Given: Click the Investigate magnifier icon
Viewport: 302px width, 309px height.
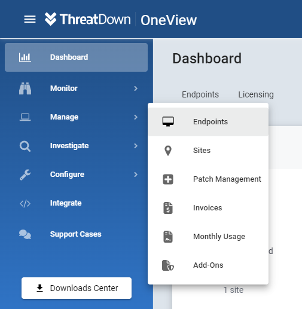Looking at the screenshot, I should (25, 146).
